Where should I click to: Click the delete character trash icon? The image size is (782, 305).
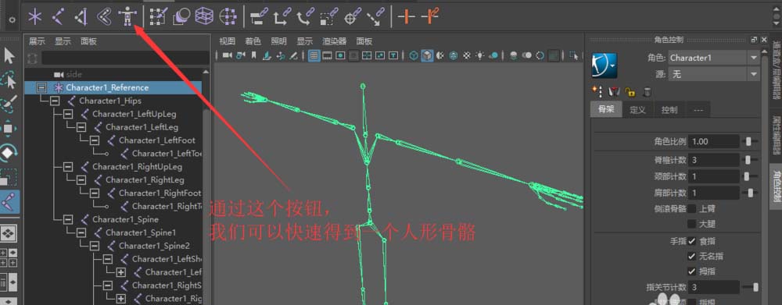(x=647, y=91)
